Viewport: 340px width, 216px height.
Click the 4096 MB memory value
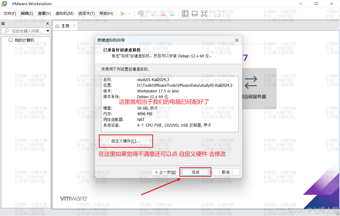click(x=145, y=114)
